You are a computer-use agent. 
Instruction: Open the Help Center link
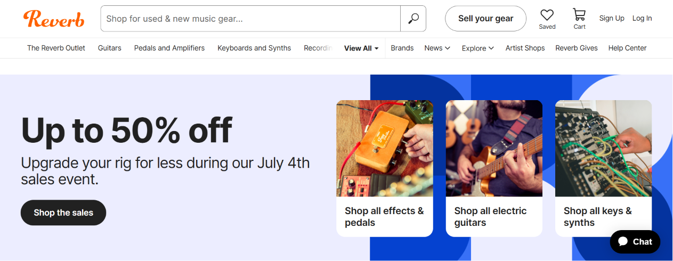(627, 48)
